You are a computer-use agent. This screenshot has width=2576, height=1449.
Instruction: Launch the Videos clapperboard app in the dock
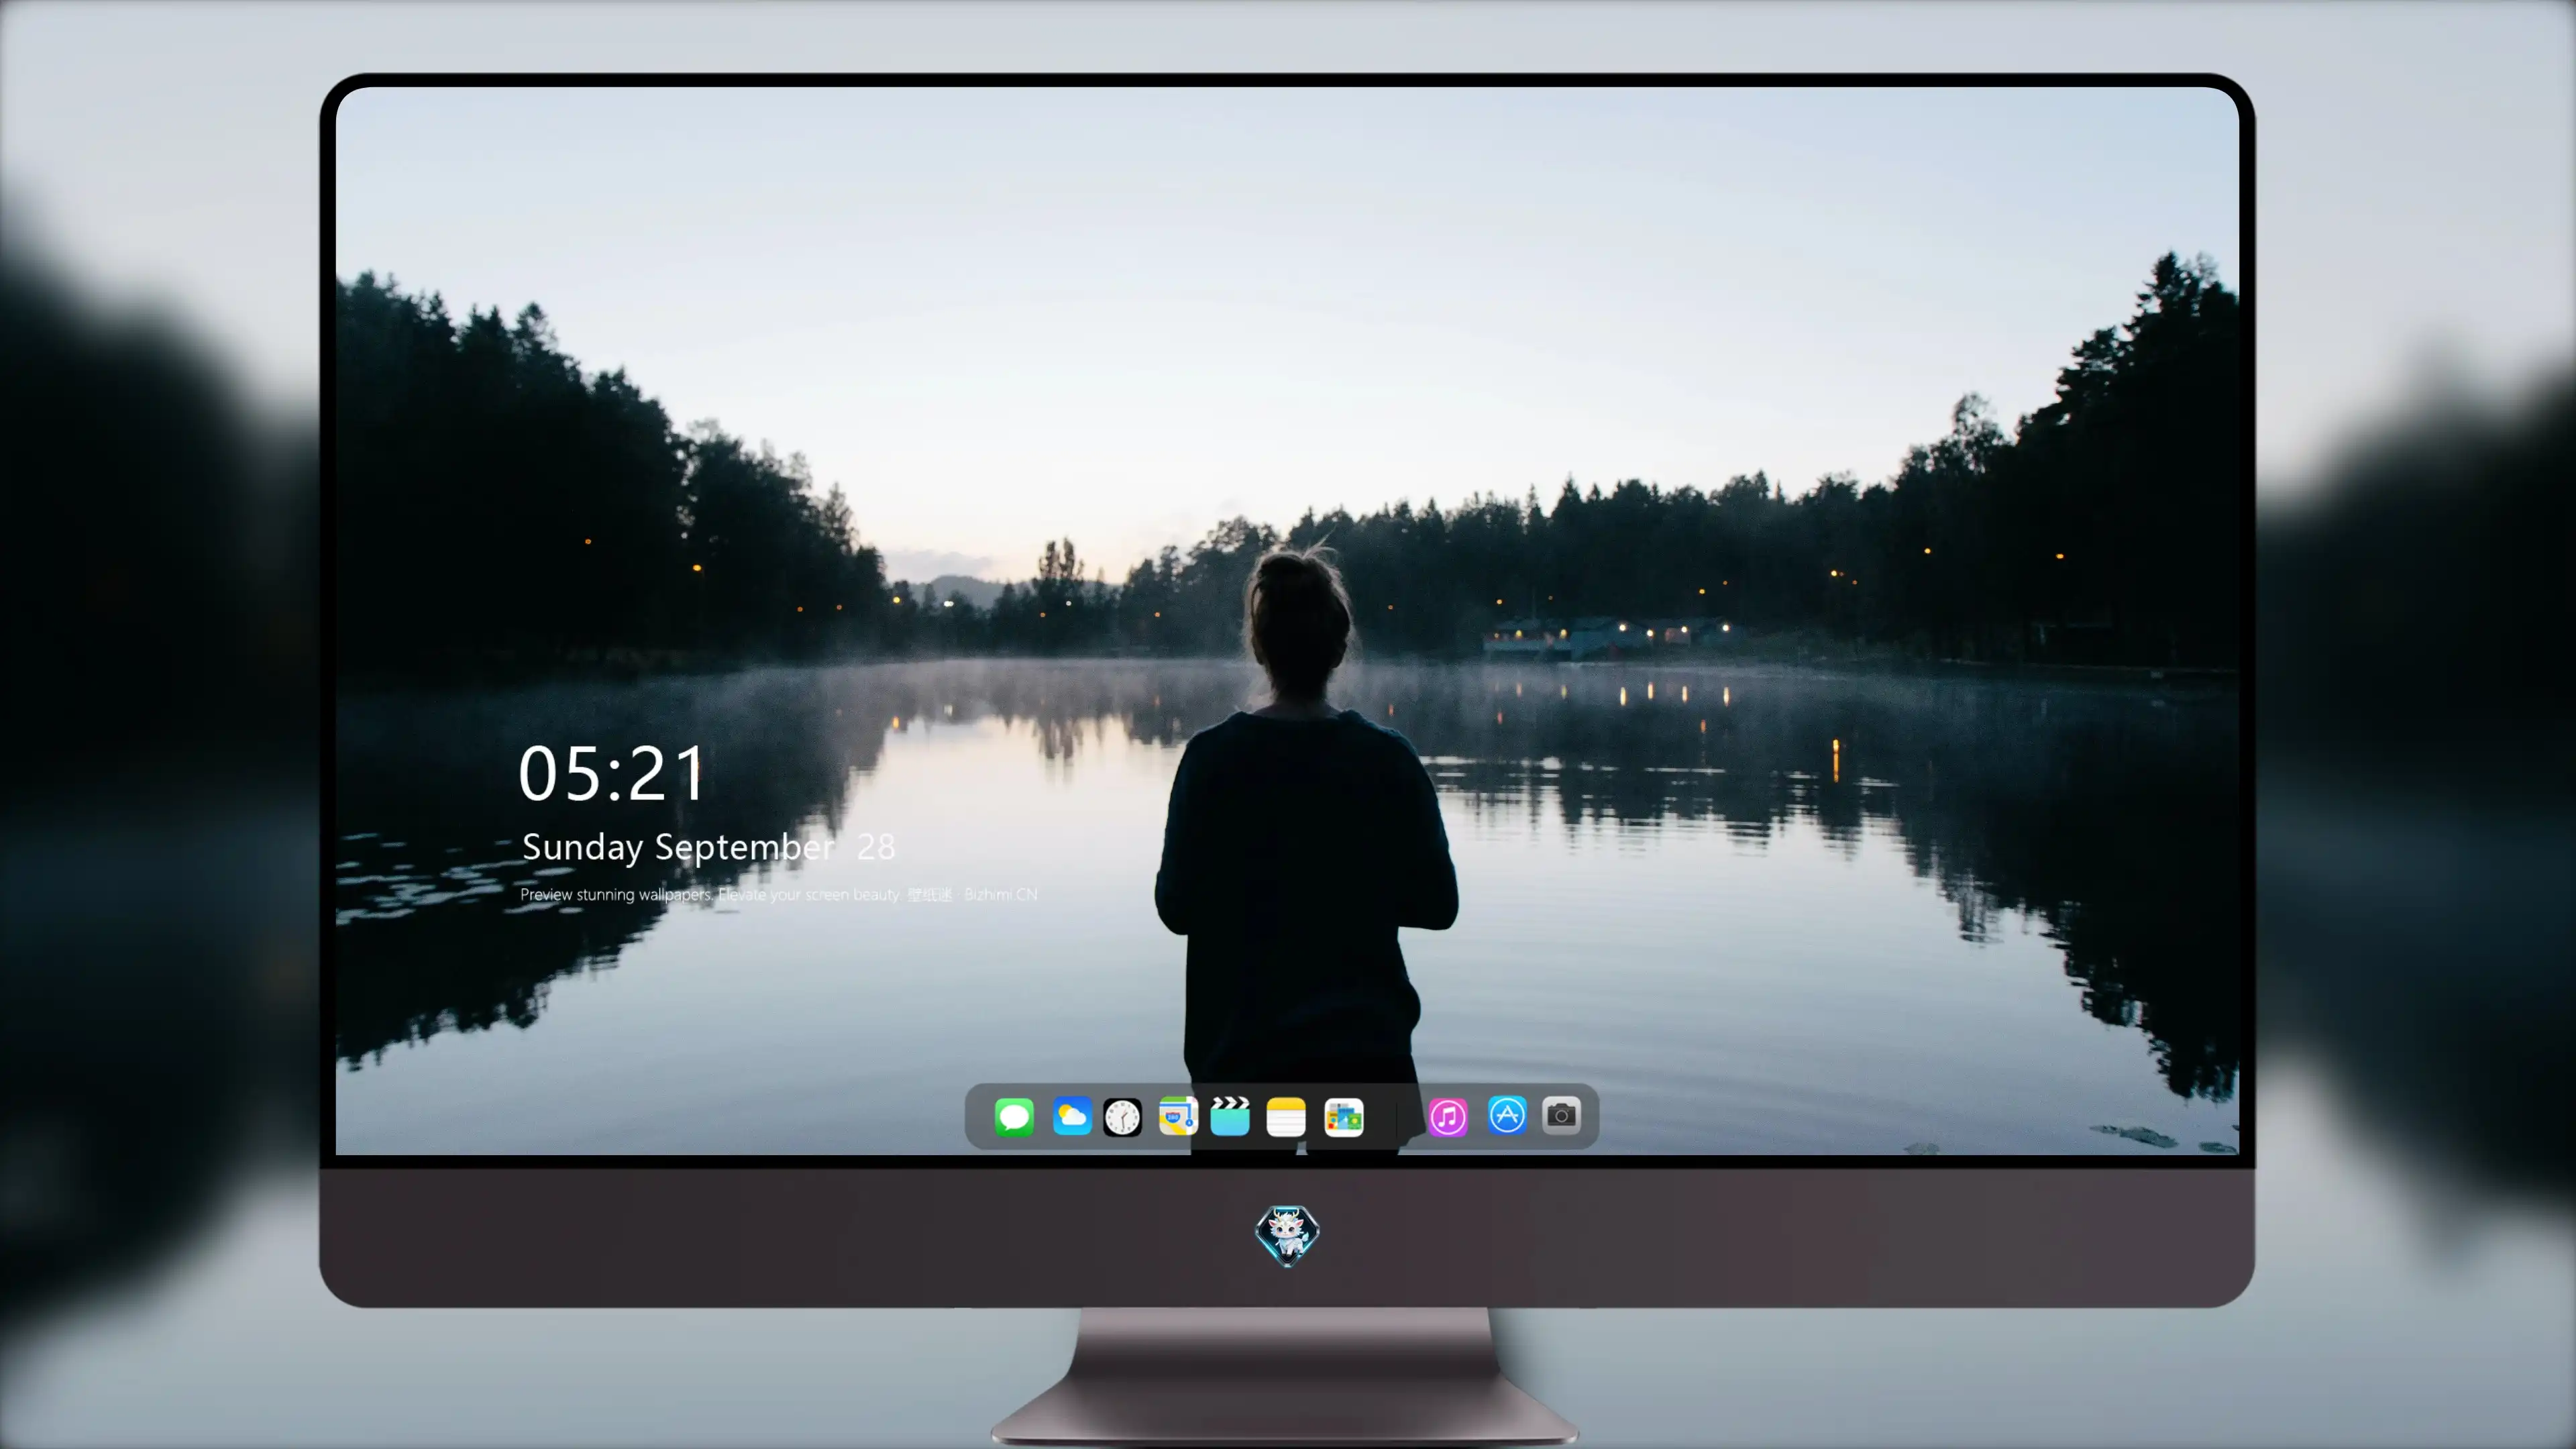coord(1230,1116)
